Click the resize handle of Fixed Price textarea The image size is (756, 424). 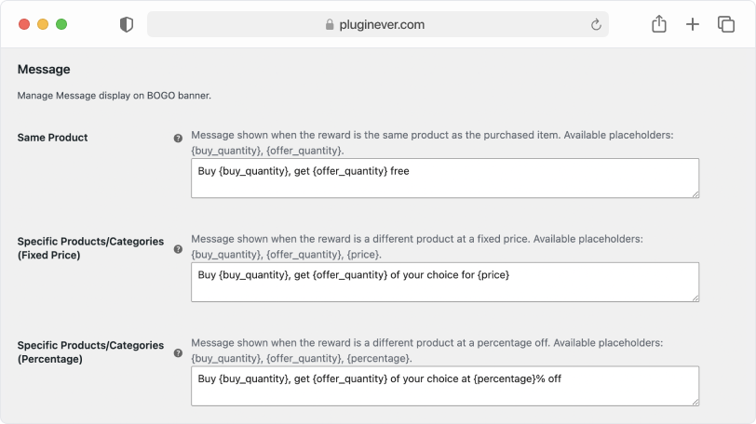695,298
